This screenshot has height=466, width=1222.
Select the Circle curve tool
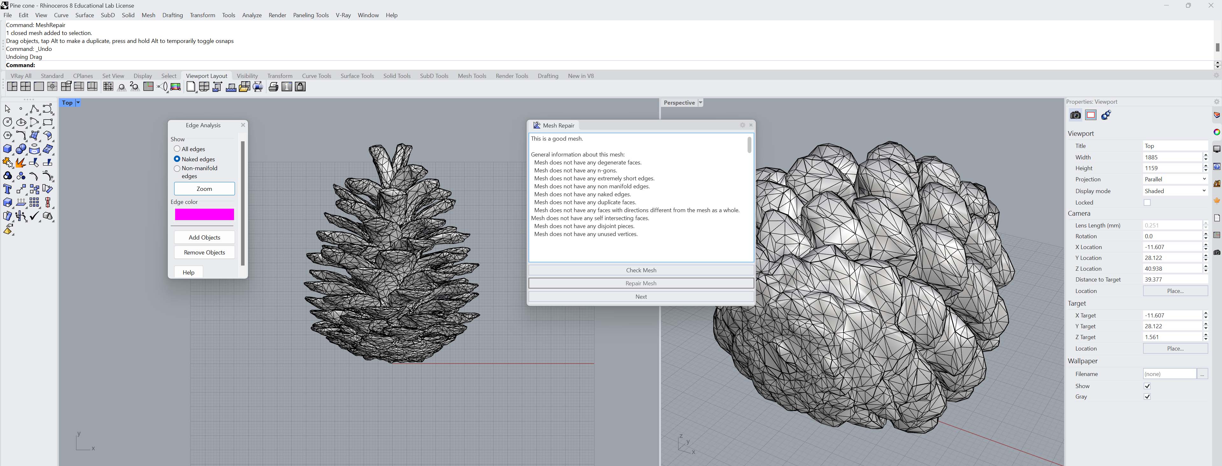pos(8,122)
